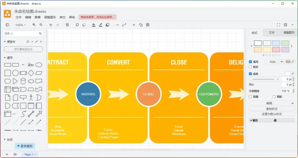Image resolution: width=298 pixels, height=158 pixels.
Task: Uncheck the 填充 fill checkbox
Action: pyautogui.click(x=250, y=62)
